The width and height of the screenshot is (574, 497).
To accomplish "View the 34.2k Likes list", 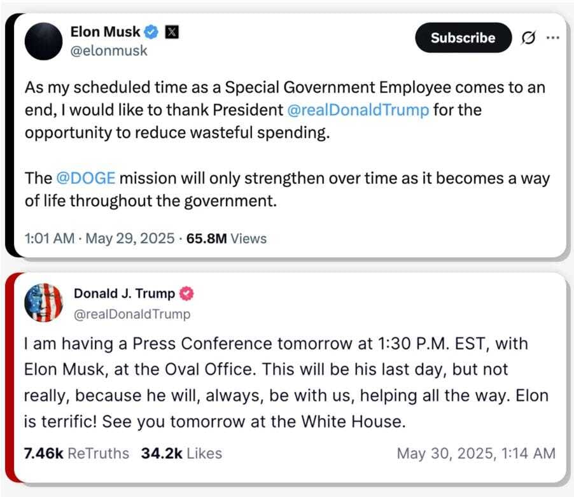I will point(181,453).
